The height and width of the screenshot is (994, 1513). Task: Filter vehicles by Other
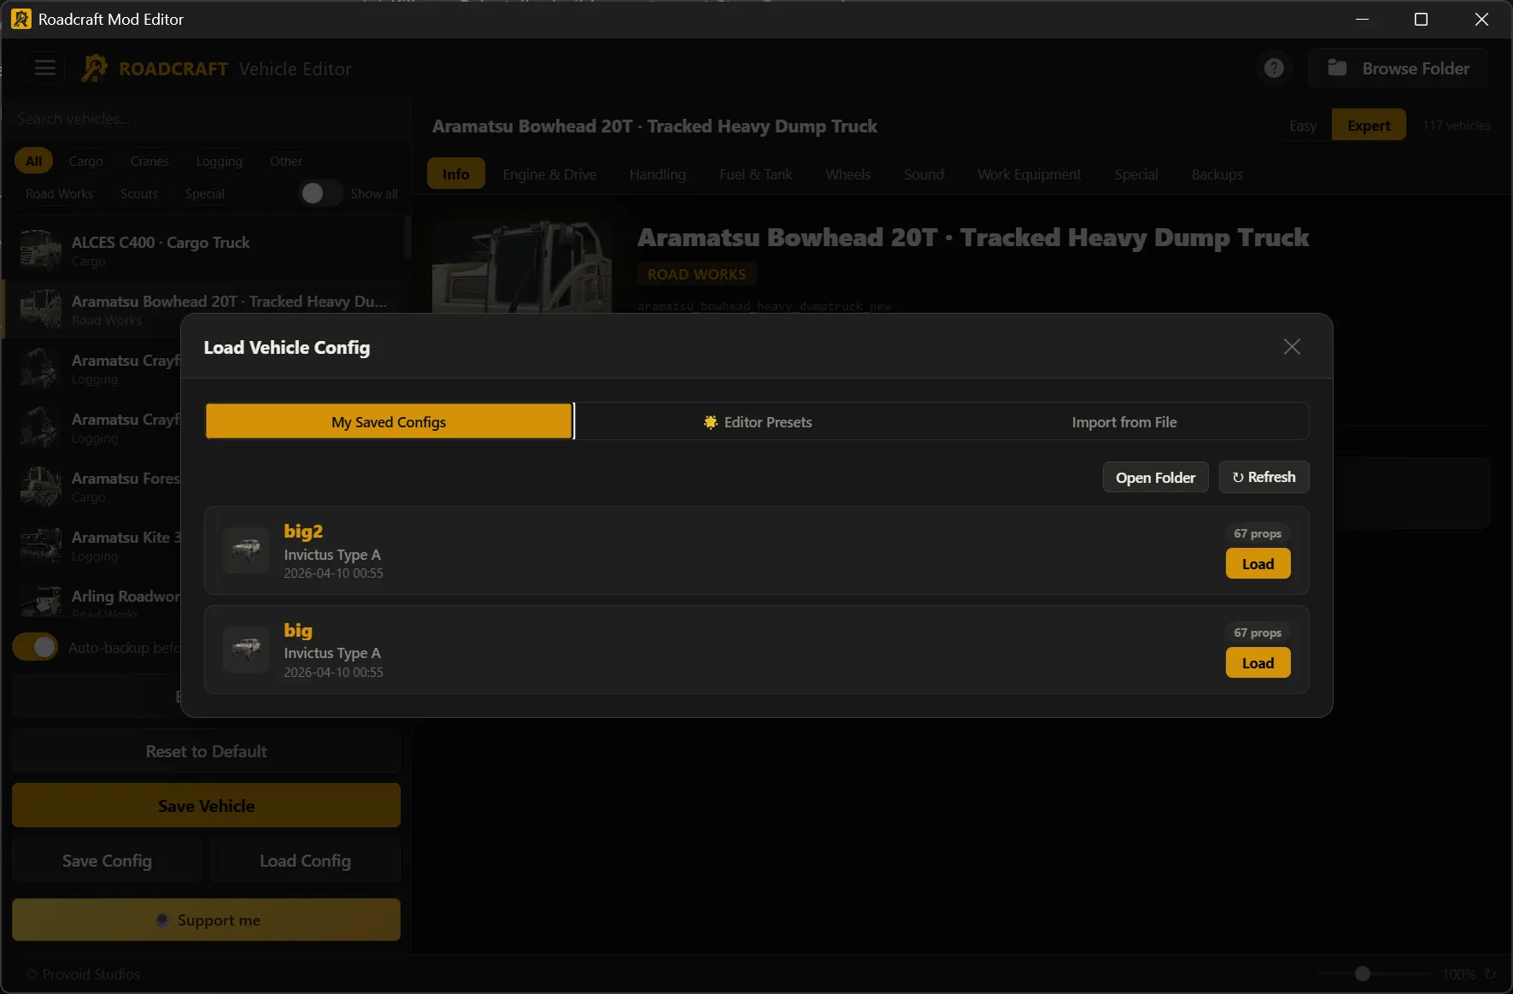click(286, 161)
